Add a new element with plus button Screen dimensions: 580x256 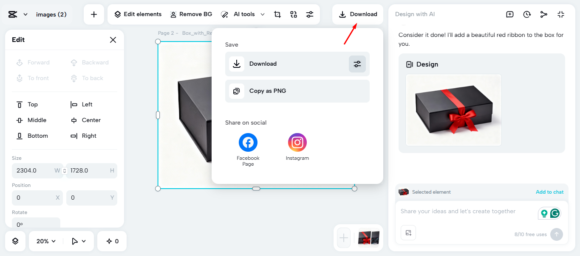[x=94, y=14]
